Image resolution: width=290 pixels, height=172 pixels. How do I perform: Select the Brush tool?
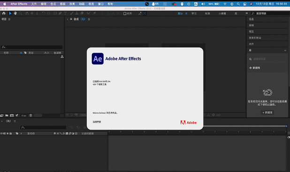(72, 13)
